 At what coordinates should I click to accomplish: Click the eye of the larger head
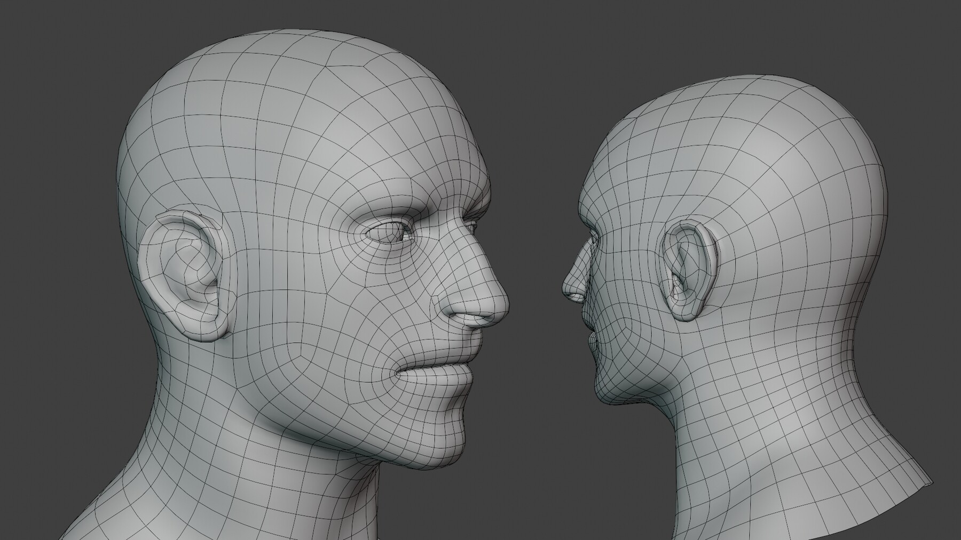pos(389,233)
